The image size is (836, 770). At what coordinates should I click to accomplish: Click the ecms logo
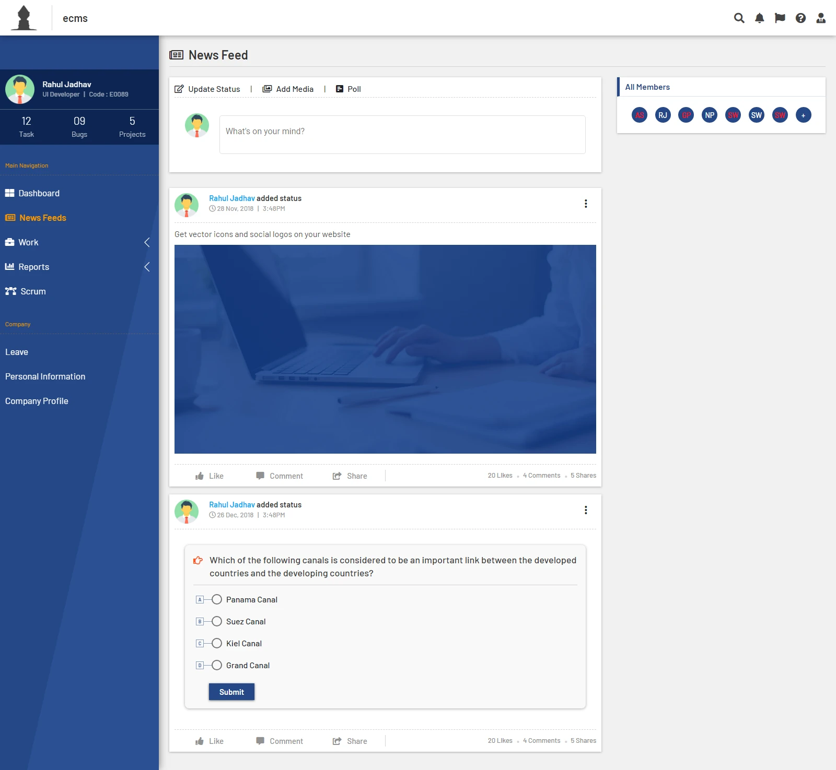[x=24, y=18]
